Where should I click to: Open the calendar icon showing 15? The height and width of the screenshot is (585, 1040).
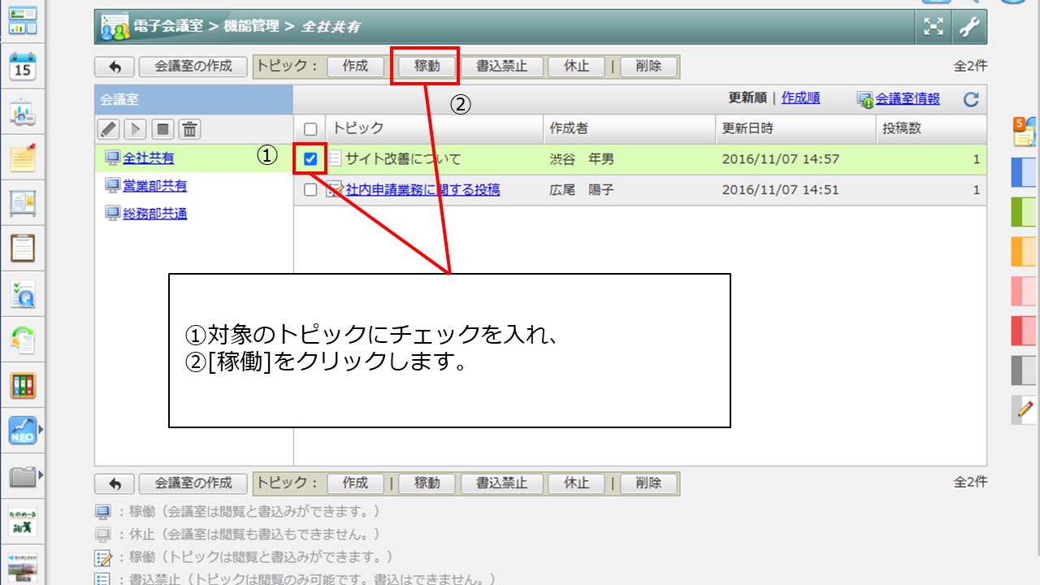click(23, 67)
